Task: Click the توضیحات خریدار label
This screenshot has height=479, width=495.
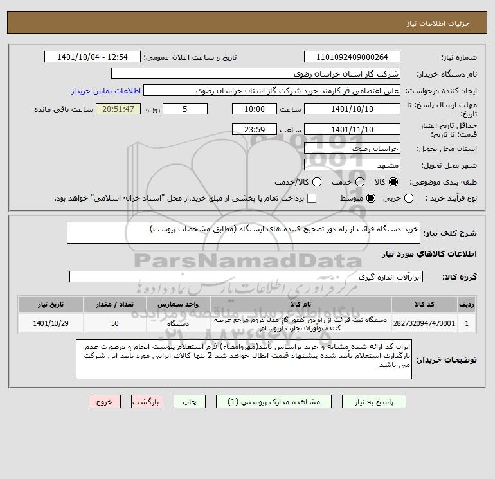Action: coord(446,360)
